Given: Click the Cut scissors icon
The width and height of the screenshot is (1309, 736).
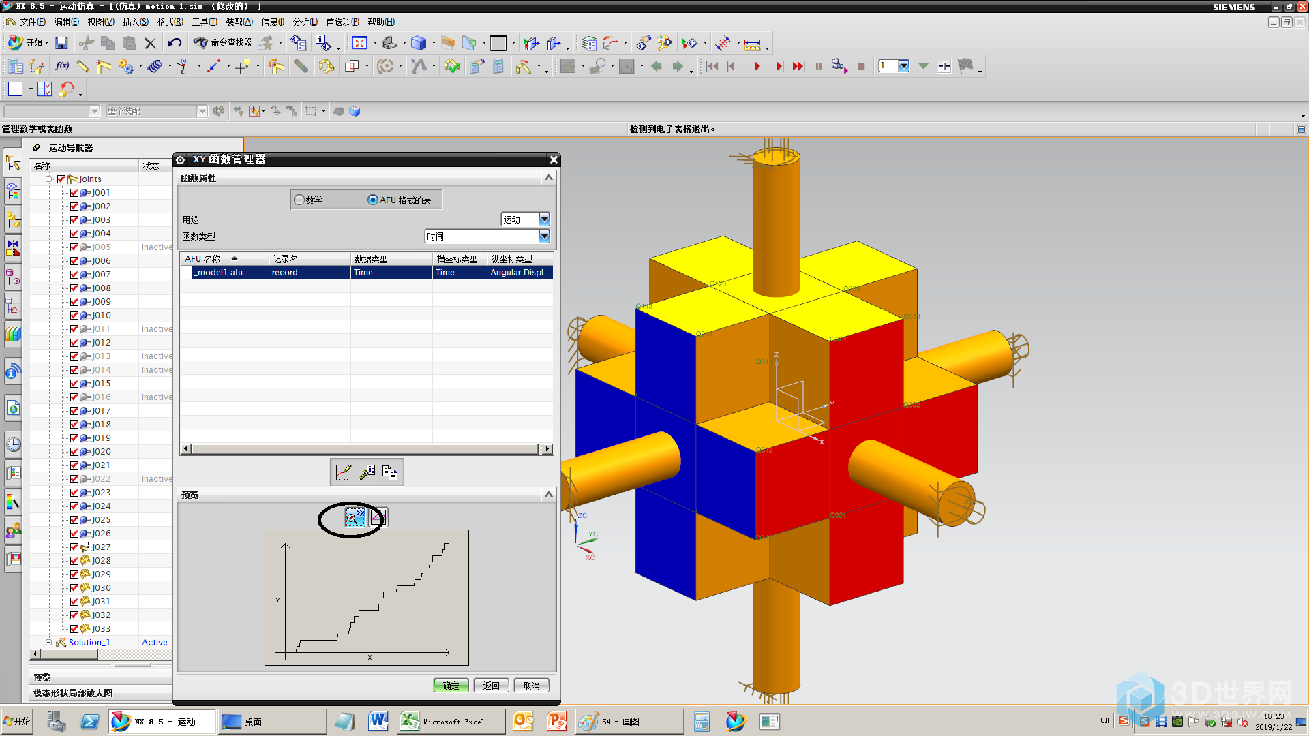Looking at the screenshot, I should pos(86,44).
